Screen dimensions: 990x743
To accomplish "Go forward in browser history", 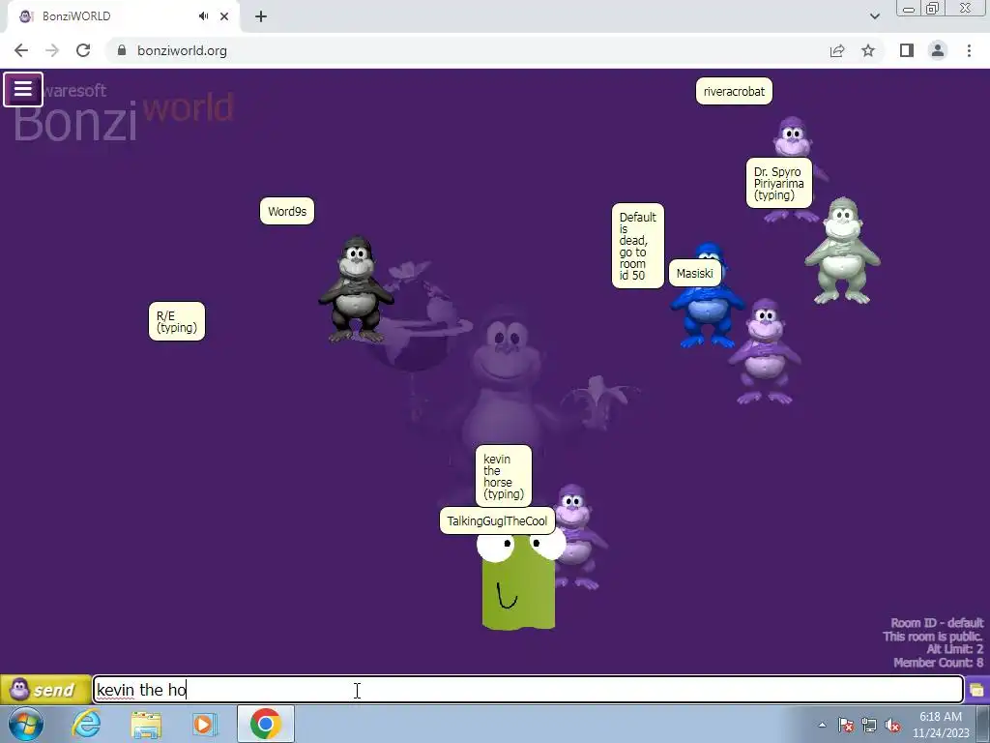I will click(52, 50).
